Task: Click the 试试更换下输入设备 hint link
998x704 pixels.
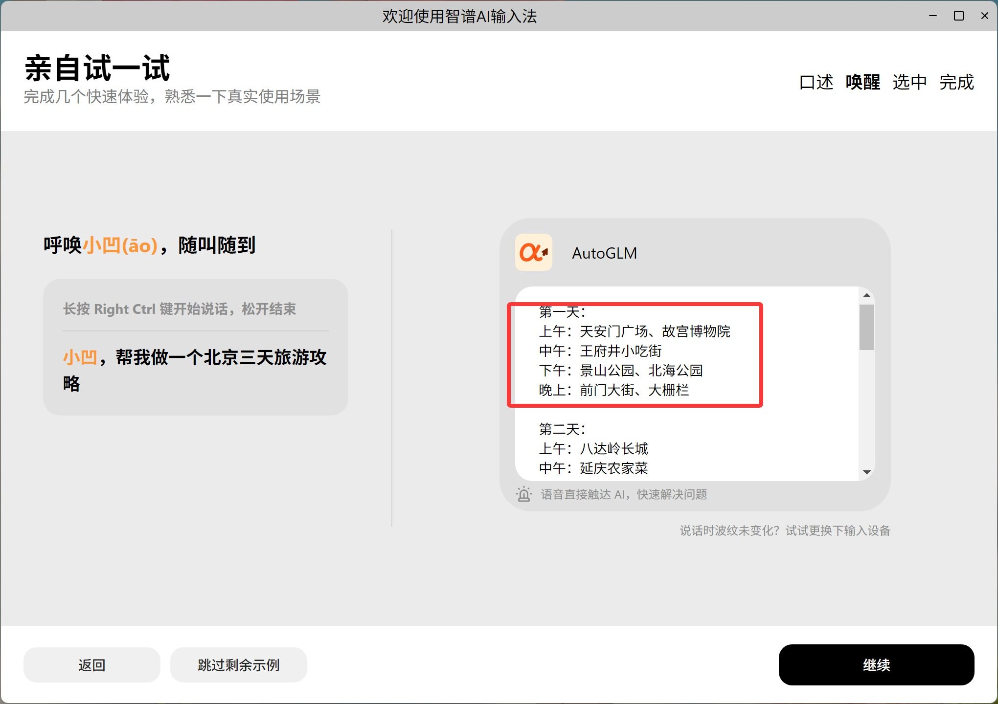Action: [x=838, y=530]
